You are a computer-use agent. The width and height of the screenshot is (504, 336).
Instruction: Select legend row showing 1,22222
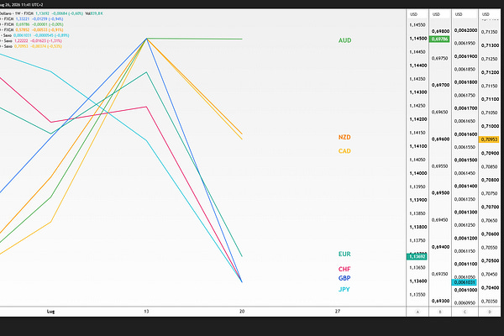click(31, 41)
